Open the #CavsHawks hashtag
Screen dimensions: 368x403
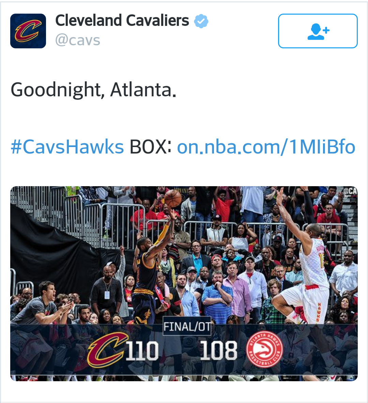pyautogui.click(x=67, y=147)
